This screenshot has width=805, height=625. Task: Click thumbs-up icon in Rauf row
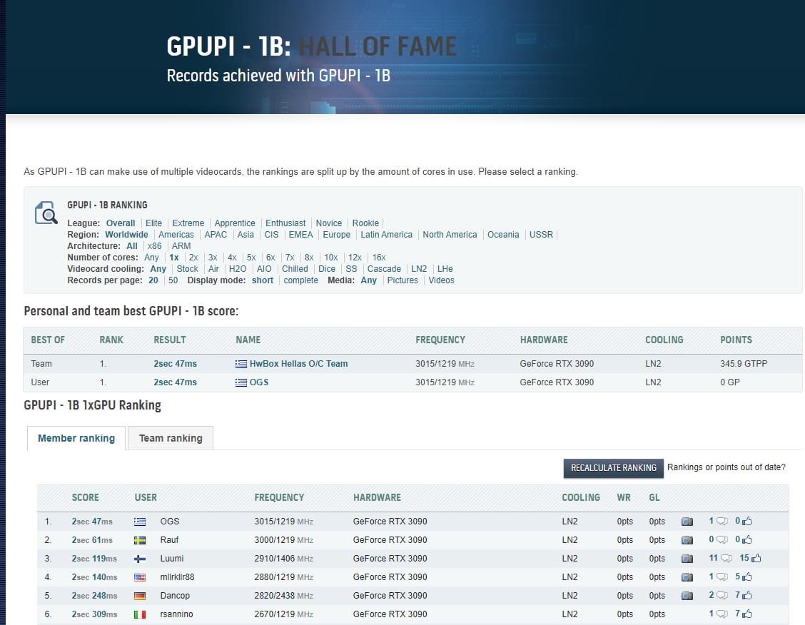click(747, 539)
